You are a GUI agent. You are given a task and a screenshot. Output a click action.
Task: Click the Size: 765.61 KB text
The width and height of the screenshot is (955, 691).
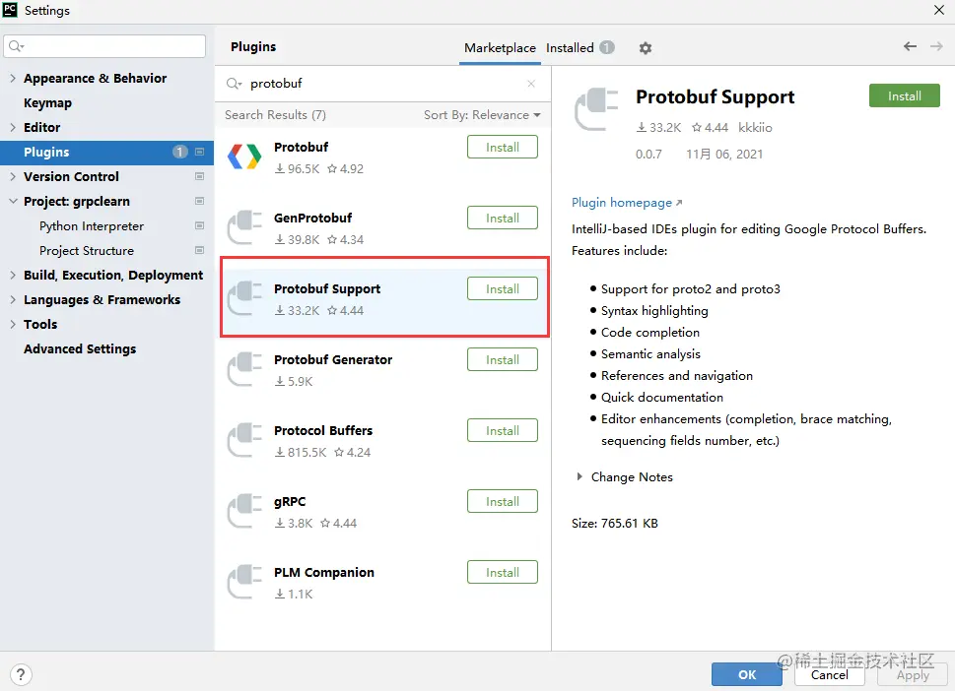(615, 523)
